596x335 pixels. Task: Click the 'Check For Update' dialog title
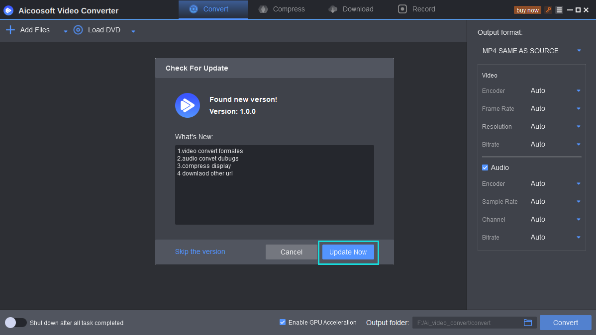197,68
